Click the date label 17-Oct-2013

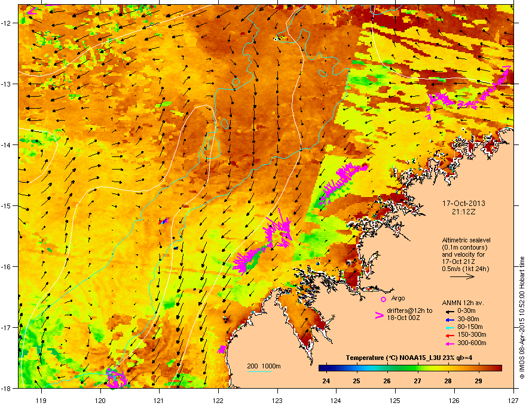[x=464, y=204]
